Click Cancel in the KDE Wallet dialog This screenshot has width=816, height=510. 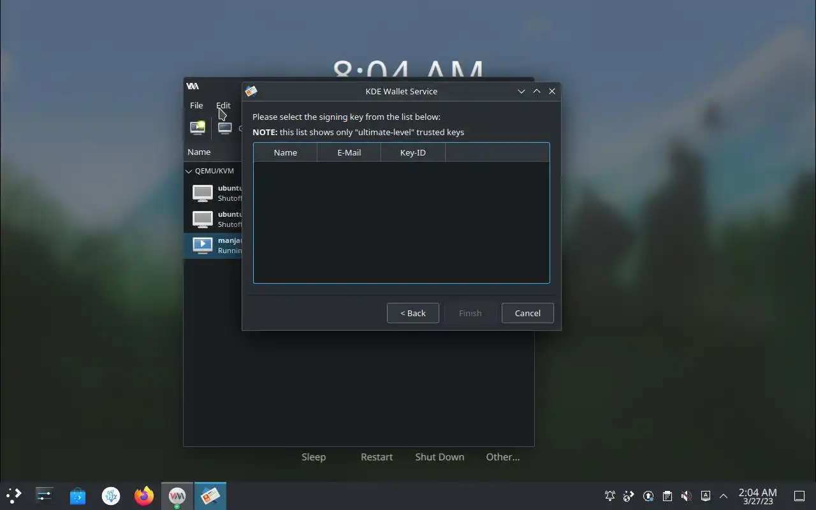(x=527, y=313)
